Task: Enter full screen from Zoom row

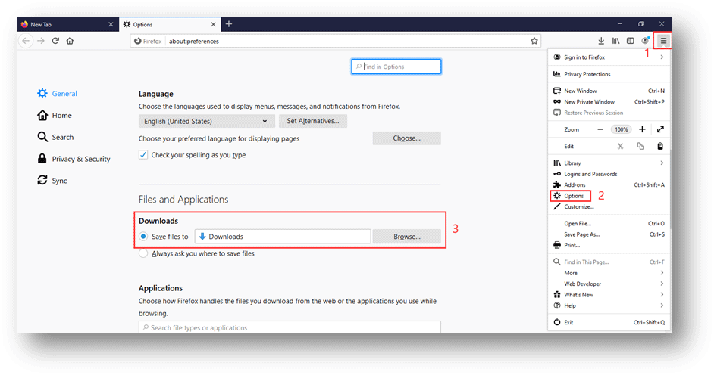Action: [660, 129]
